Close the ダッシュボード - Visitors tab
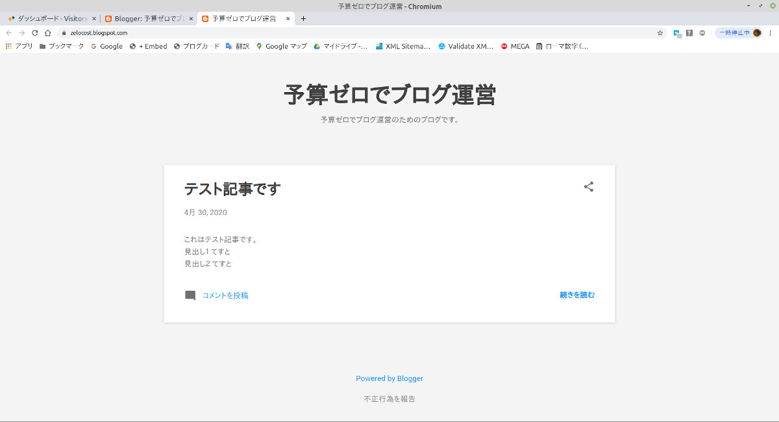The width and height of the screenshot is (779, 422). click(x=94, y=19)
